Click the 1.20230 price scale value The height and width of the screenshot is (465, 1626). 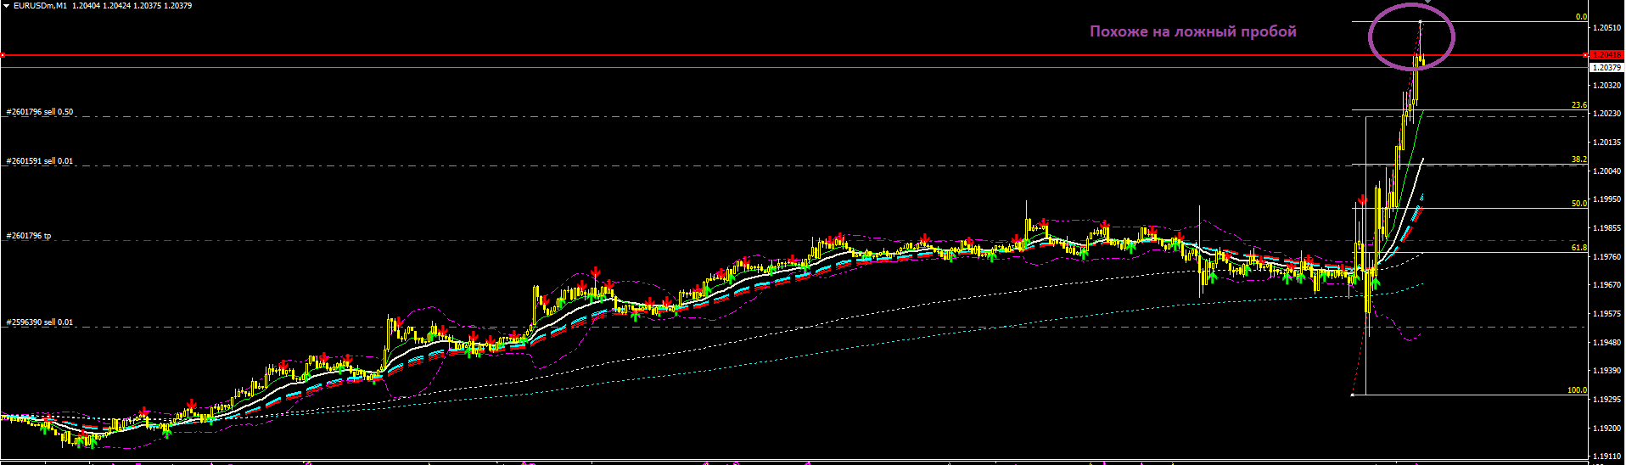(x=1607, y=114)
